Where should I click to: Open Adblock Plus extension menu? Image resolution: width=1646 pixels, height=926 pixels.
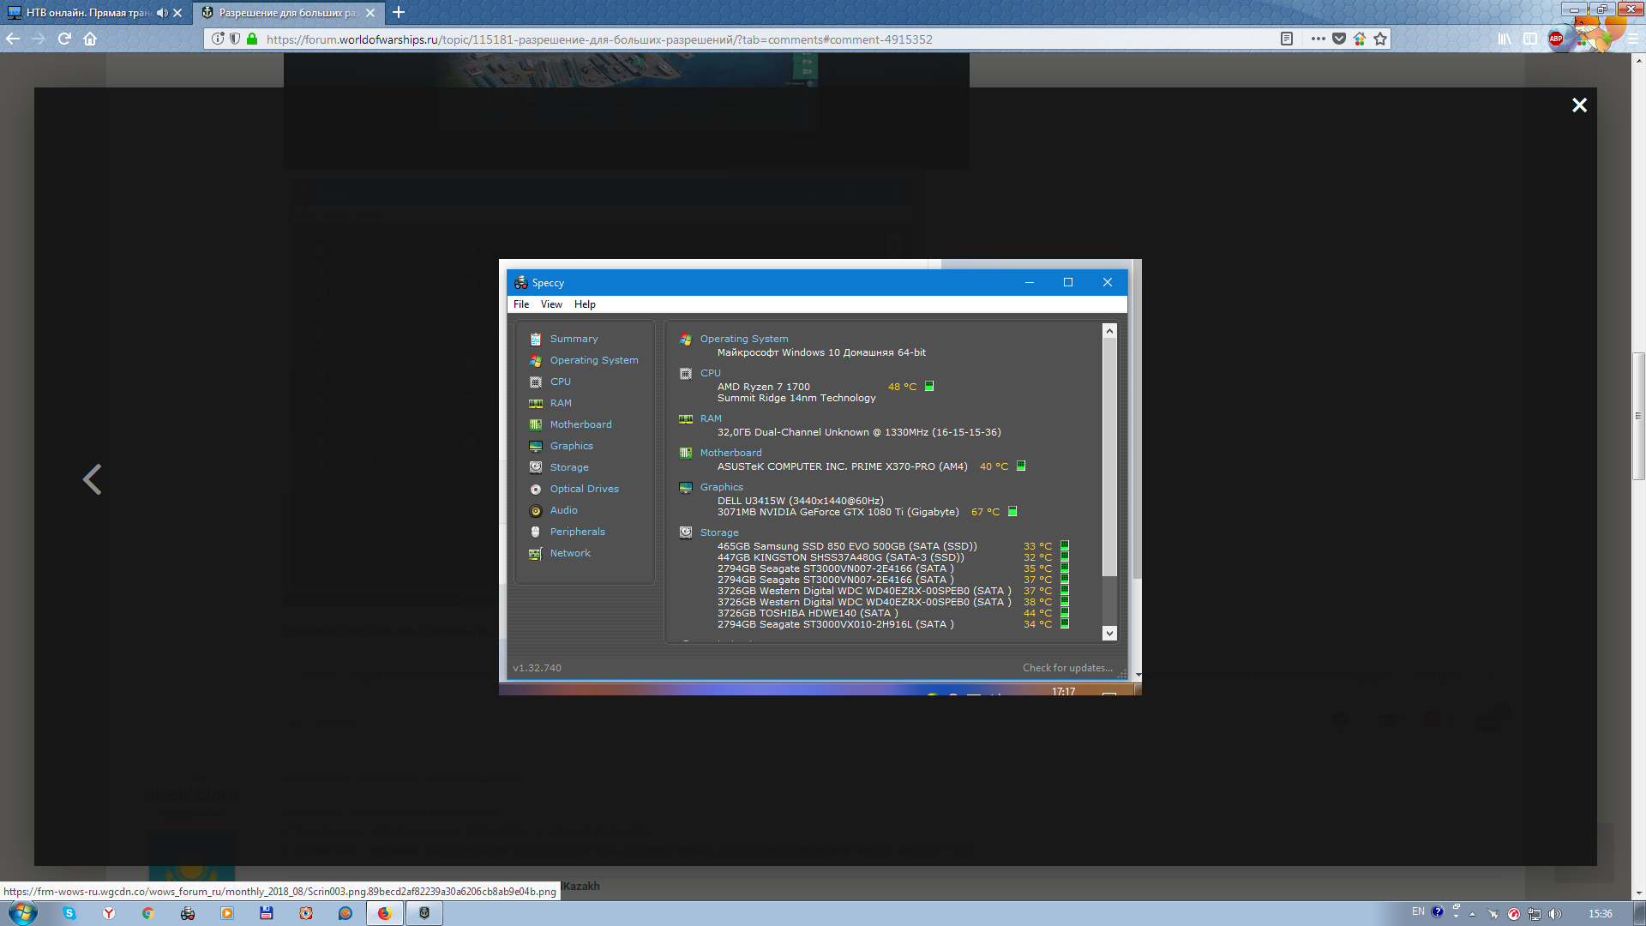1556,39
